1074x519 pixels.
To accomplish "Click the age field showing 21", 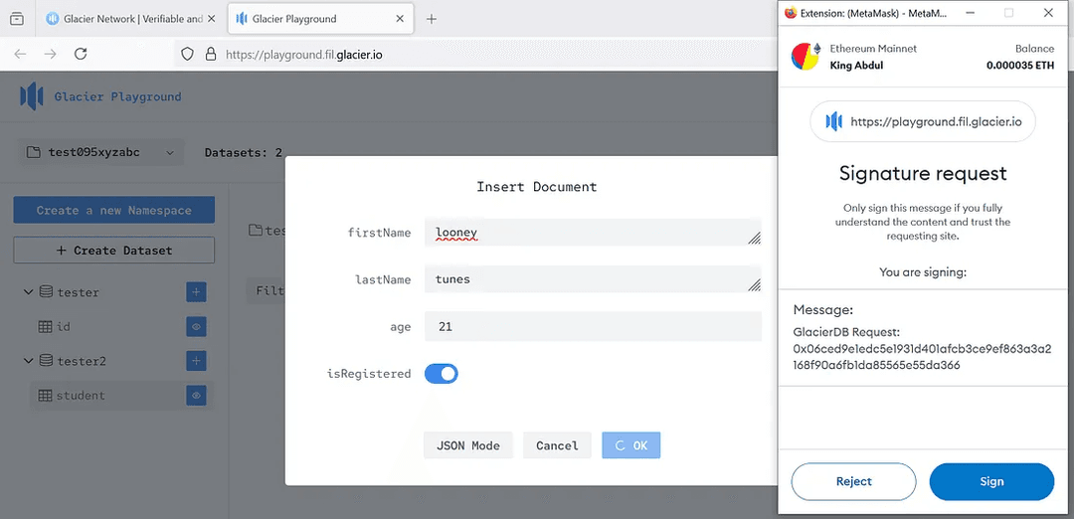I will tap(593, 326).
